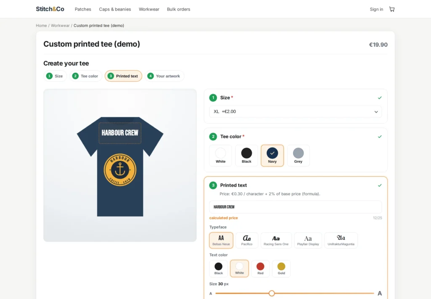The height and width of the screenshot is (299, 431).
Task: Click the Size section number badge
Action: (x=213, y=98)
